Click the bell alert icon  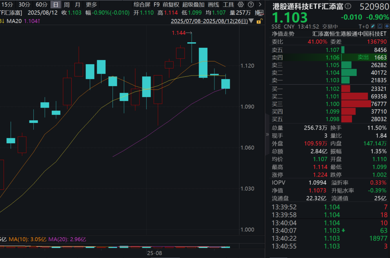(x=379, y=27)
